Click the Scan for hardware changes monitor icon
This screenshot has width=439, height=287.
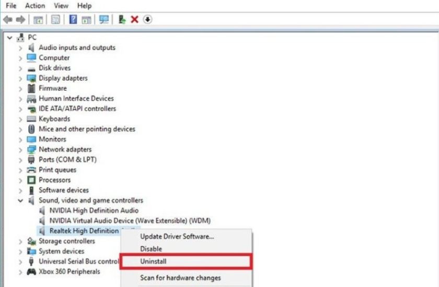pyautogui.click(x=104, y=19)
